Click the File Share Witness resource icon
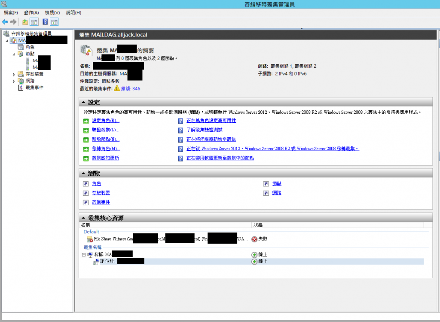This screenshot has width=440, height=322. coord(90,239)
